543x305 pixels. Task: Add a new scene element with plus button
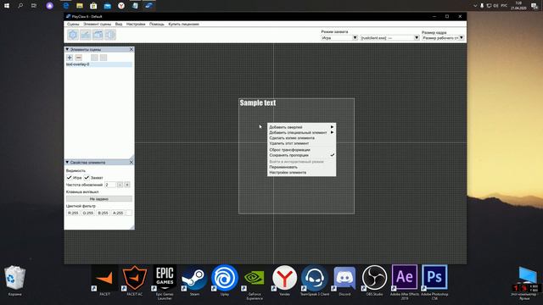(70, 58)
